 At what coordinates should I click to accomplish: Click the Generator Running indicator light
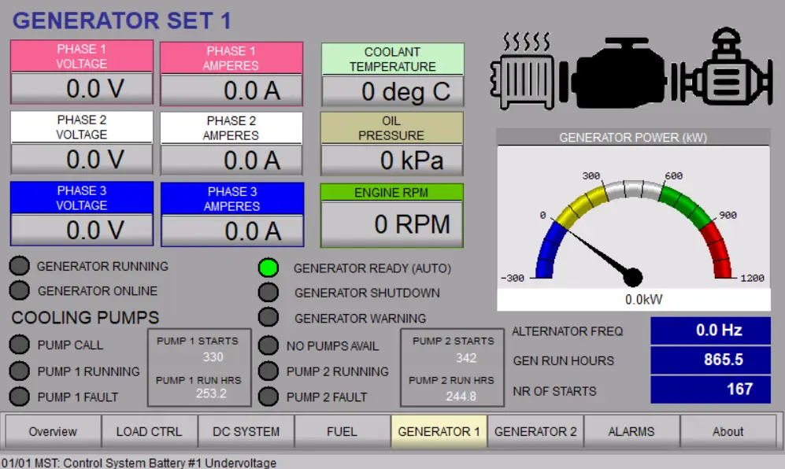click(20, 266)
